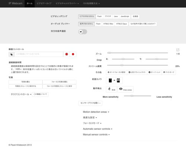Screen dimensions: 186x147
Task: Click the © Pavel Khlebovich 2013 footer text
Action: coord(20,145)
